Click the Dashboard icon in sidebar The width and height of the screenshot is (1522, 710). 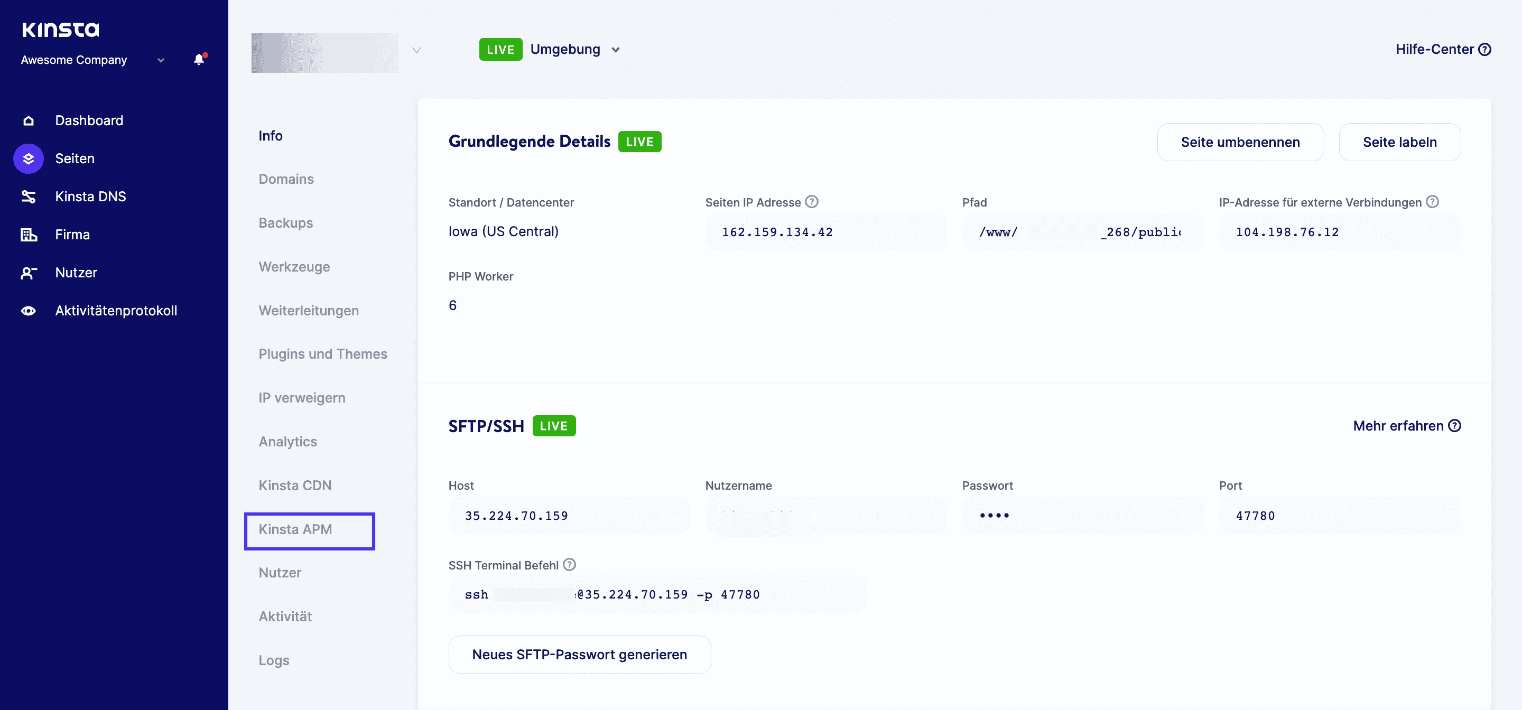click(28, 119)
